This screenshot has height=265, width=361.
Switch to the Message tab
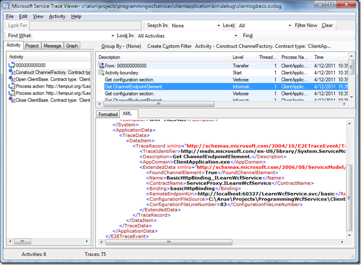pos(53,46)
